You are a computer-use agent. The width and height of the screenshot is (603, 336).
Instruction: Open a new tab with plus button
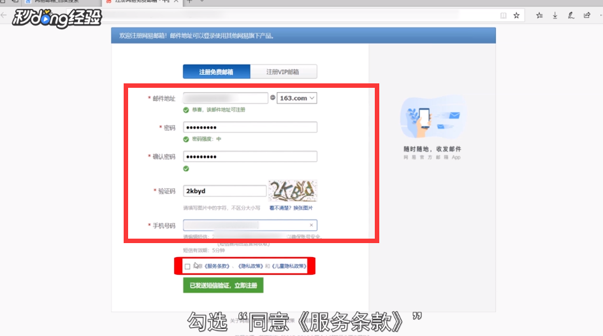(x=189, y=1)
